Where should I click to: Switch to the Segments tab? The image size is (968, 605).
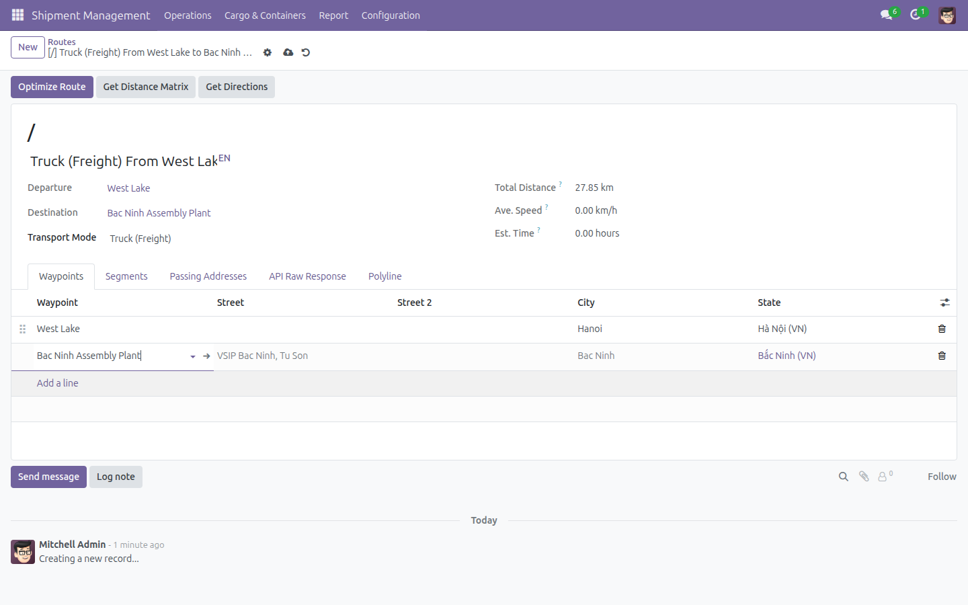(x=126, y=276)
